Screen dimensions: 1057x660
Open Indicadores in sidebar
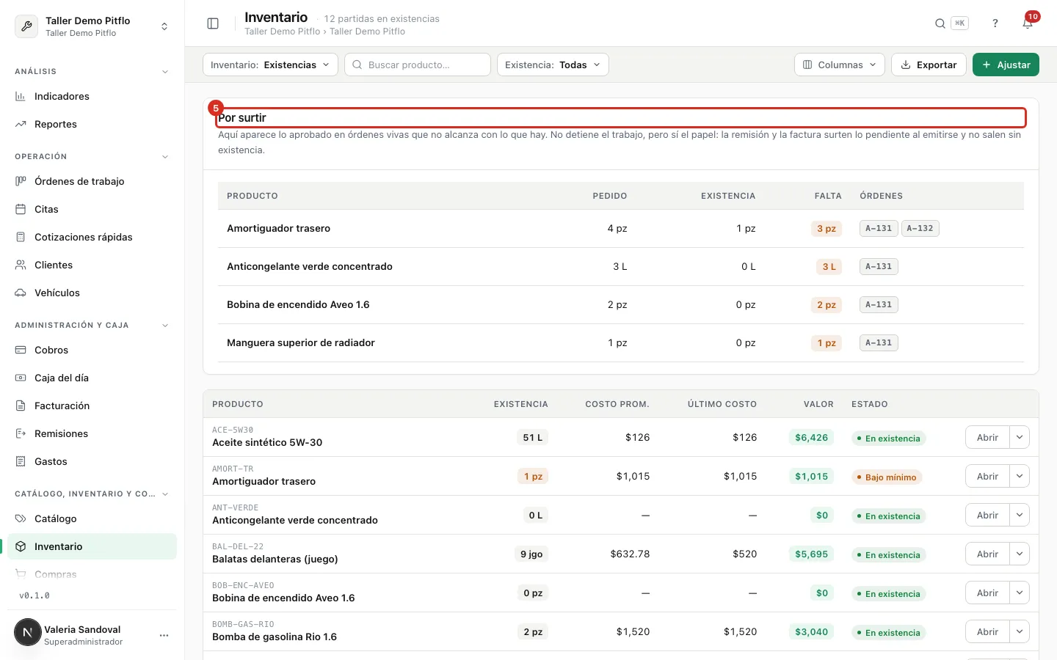click(92, 96)
